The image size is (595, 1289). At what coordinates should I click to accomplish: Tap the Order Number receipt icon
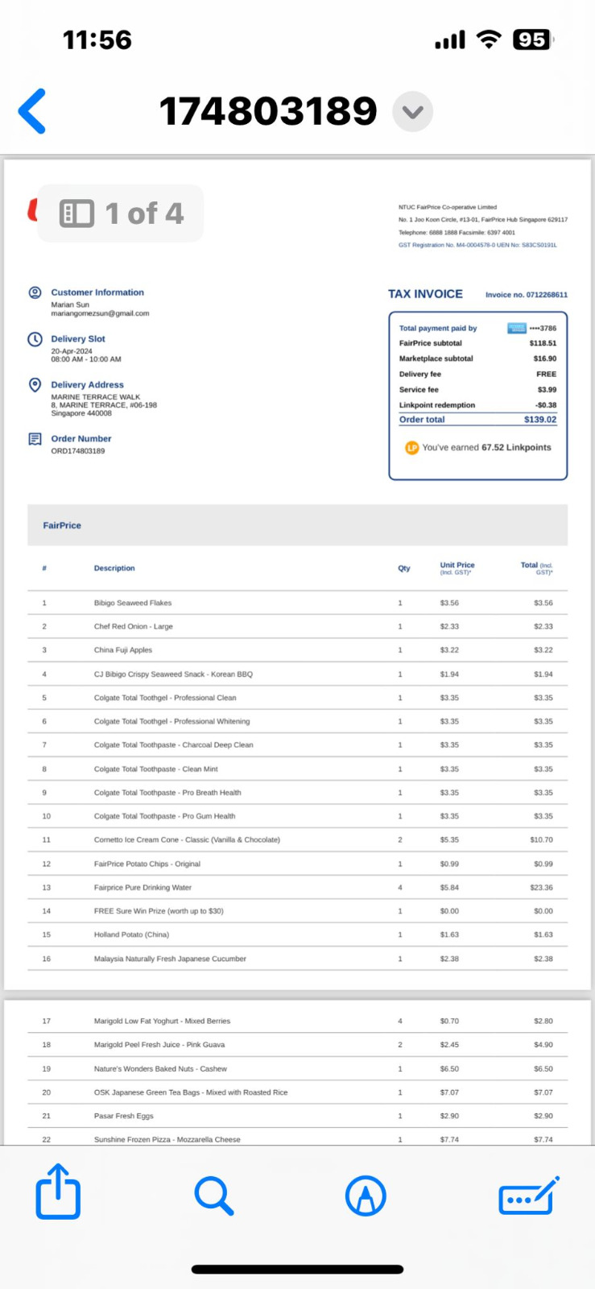pyautogui.click(x=35, y=439)
